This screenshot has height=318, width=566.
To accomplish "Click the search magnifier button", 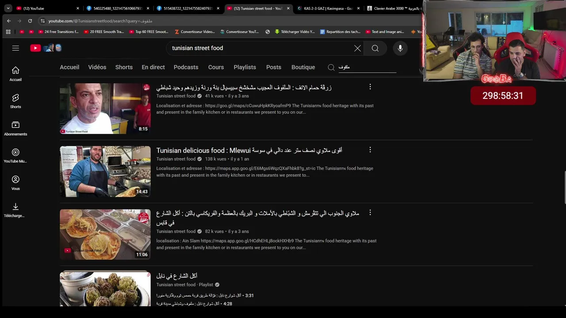I will tap(375, 48).
